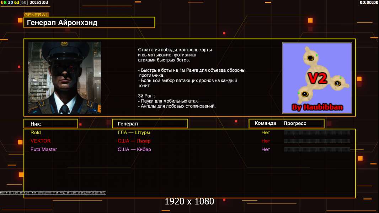Click the 'Modified Game Install' warning text
Screen dimensions: 379x213
pos(53,193)
